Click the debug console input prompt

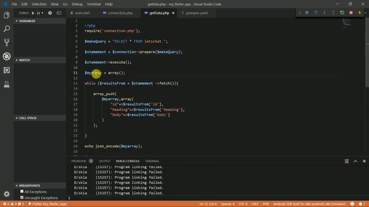217,198
